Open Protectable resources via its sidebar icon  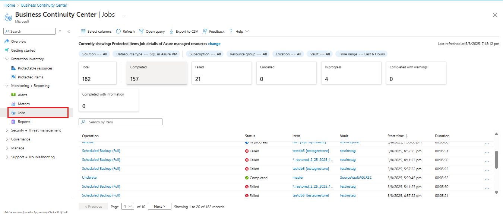[13, 68]
